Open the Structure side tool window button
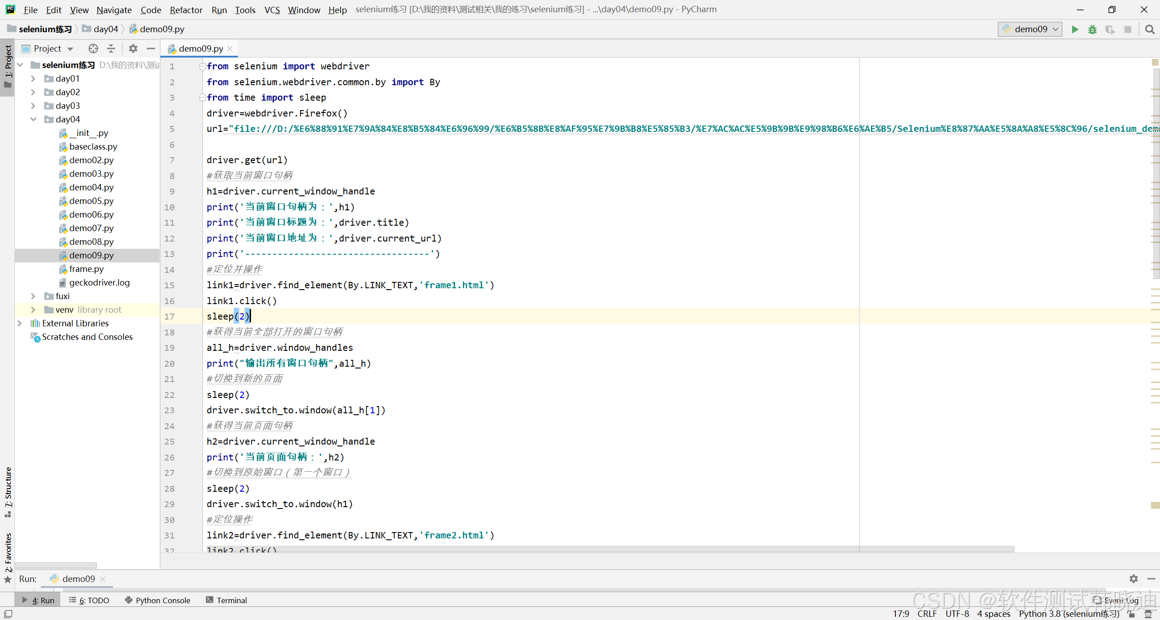 (8, 492)
